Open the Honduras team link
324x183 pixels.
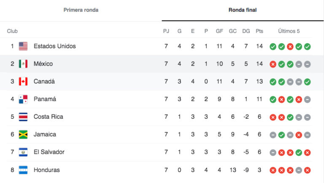47,170
